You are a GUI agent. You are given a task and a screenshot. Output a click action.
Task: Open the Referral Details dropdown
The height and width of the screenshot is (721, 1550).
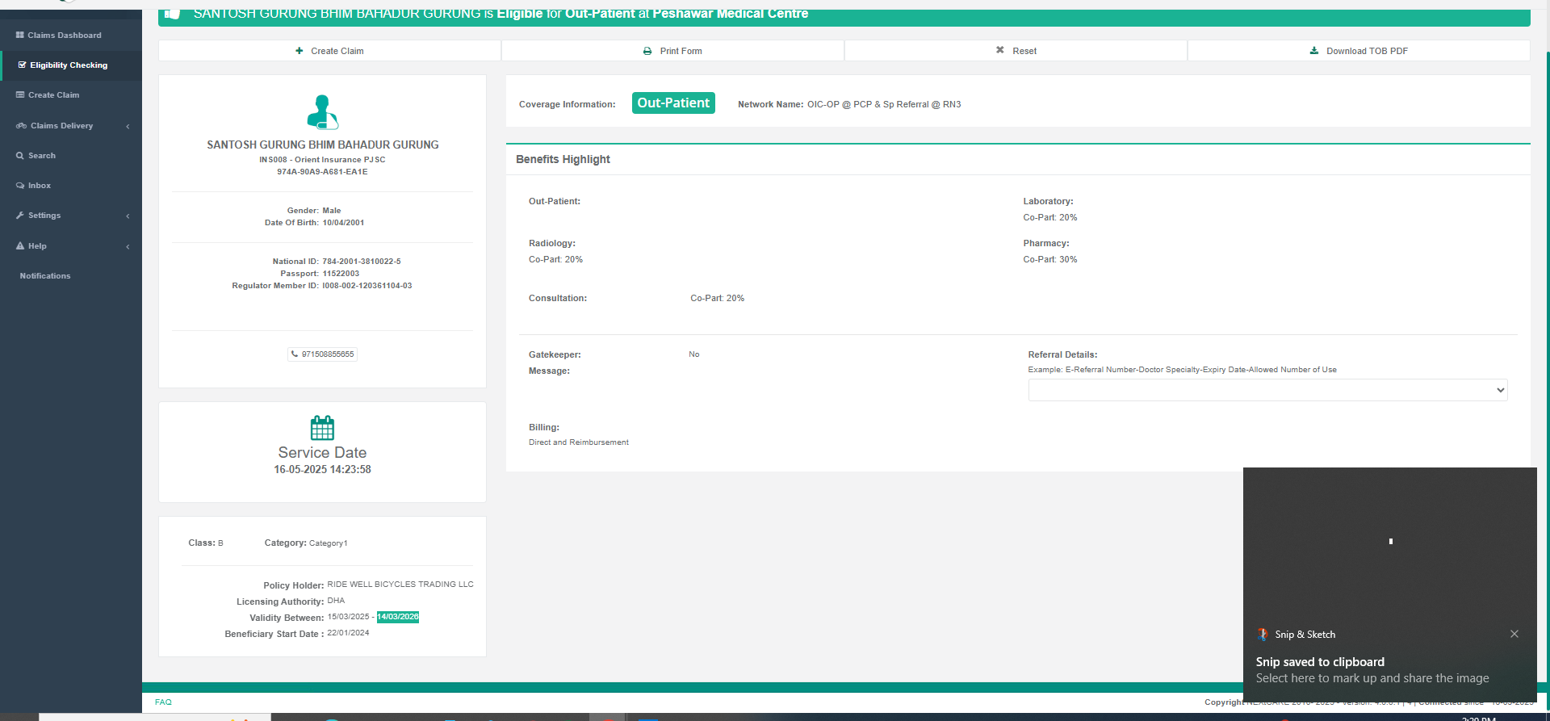click(1267, 390)
